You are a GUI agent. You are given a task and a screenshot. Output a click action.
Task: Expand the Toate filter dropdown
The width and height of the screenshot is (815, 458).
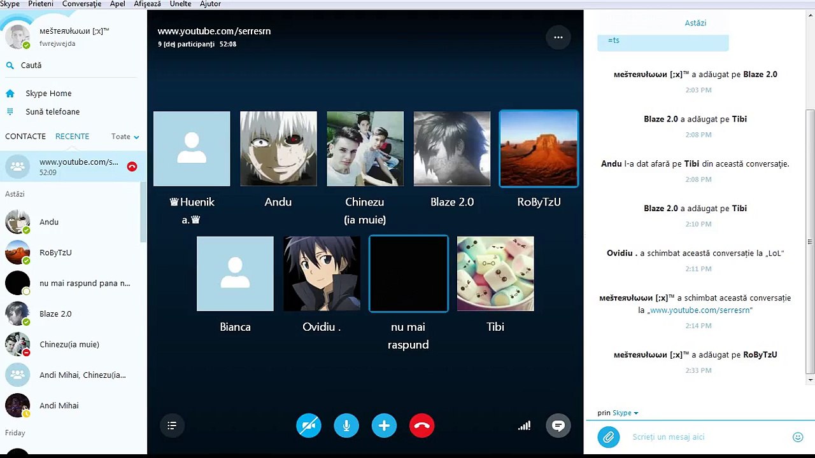click(125, 137)
